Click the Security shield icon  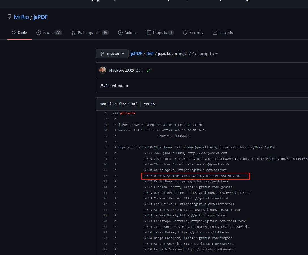(x=185, y=33)
